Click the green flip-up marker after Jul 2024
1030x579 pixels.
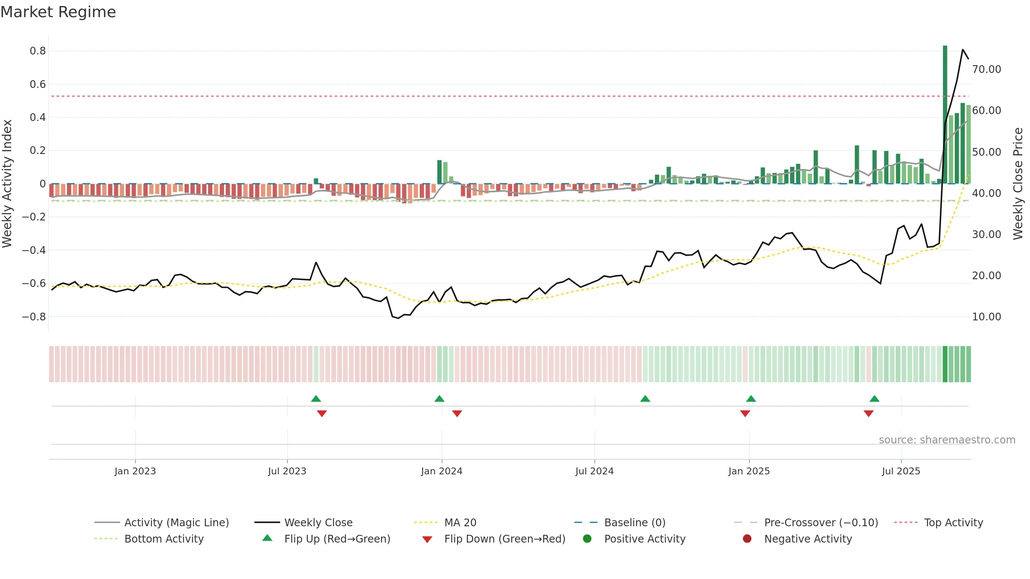[x=645, y=398]
